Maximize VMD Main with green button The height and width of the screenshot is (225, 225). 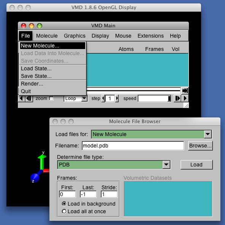pos(40,26)
